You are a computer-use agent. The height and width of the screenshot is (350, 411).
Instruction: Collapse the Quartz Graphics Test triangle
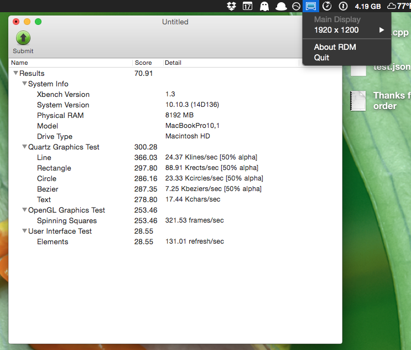(x=25, y=147)
